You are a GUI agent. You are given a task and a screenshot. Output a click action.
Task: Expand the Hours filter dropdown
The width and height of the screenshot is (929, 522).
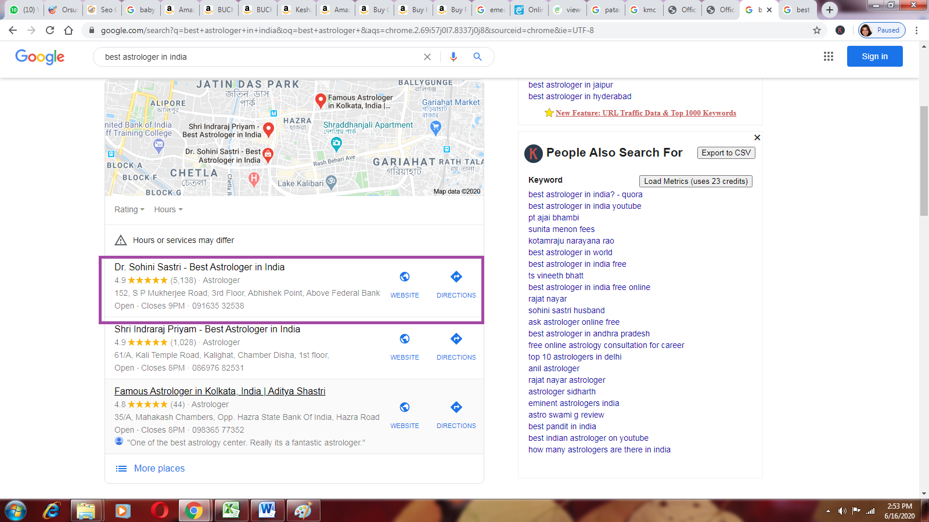click(168, 209)
